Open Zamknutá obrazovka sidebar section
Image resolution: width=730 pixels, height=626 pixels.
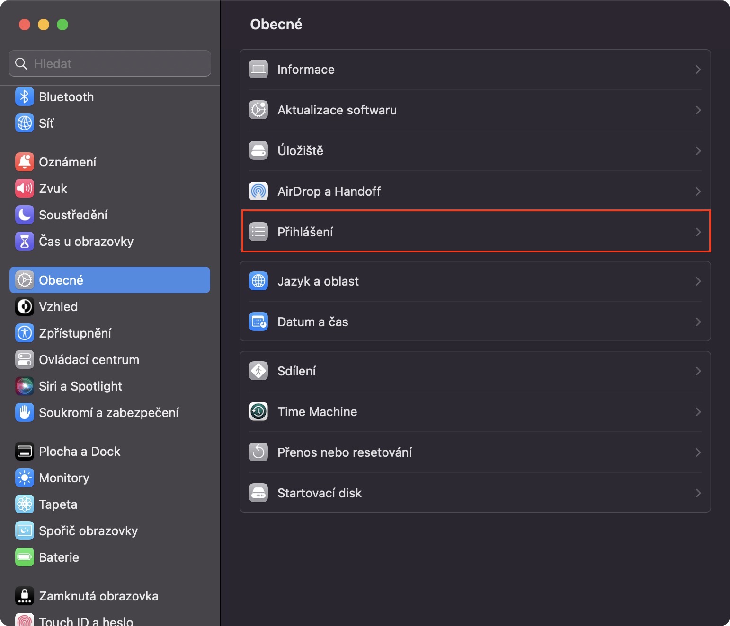click(98, 596)
